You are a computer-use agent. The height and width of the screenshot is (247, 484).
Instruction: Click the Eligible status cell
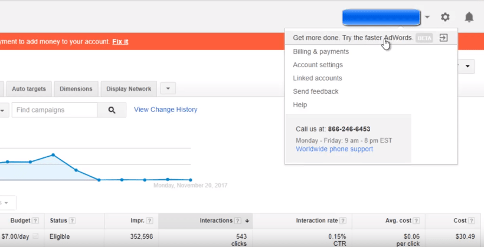[60, 236]
